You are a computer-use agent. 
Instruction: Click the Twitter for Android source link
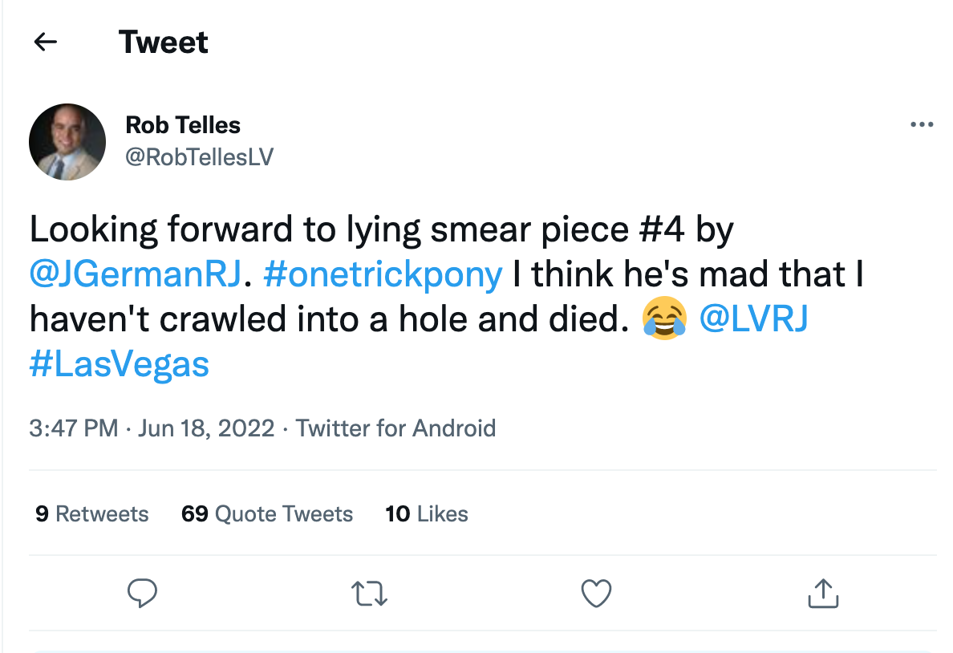[395, 428]
